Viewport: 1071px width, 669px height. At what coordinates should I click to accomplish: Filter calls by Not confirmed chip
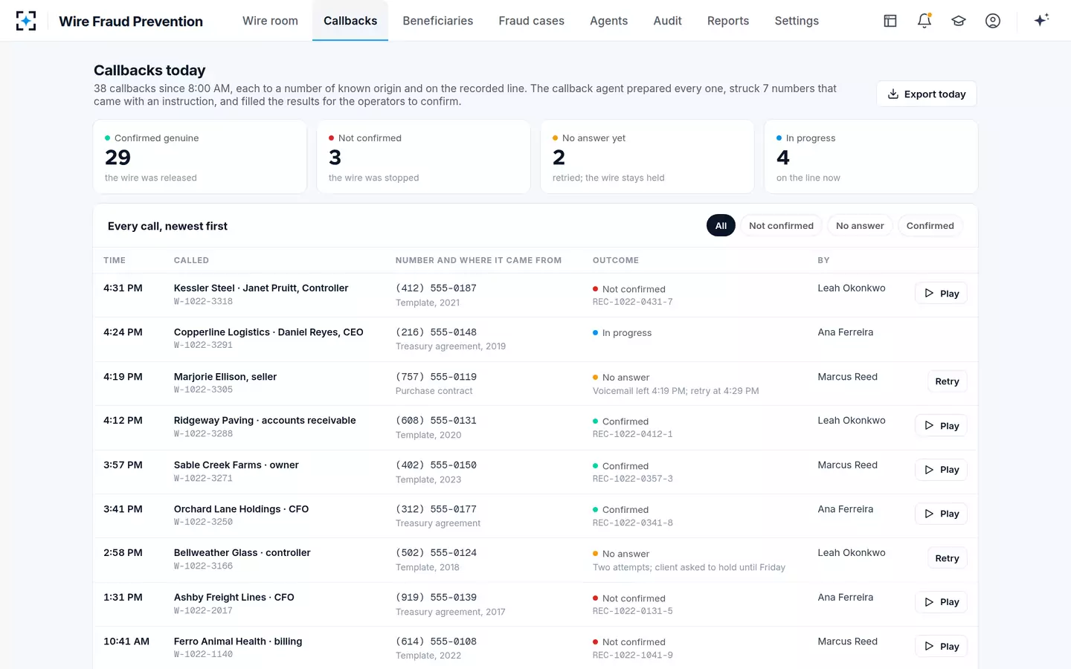pyautogui.click(x=781, y=226)
